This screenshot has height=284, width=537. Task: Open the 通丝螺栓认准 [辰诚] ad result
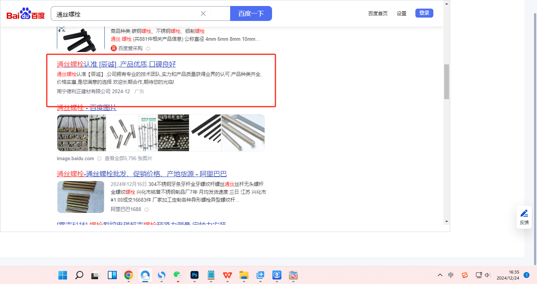point(116,64)
